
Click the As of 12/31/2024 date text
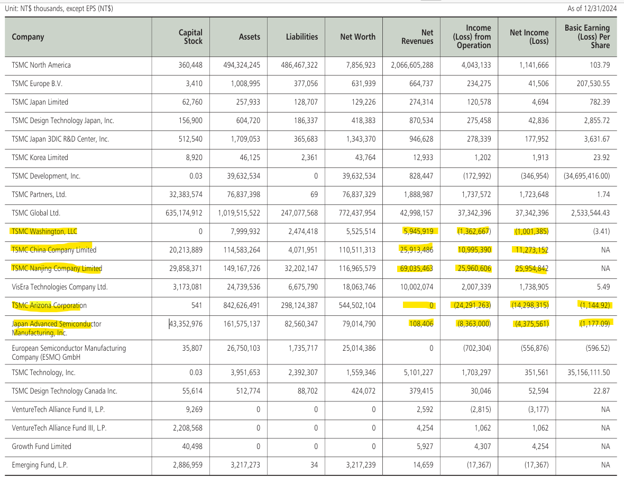click(592, 8)
